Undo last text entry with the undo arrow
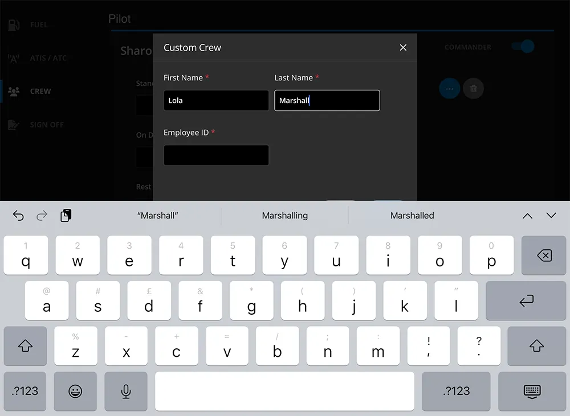This screenshot has width=570, height=416. coord(18,216)
